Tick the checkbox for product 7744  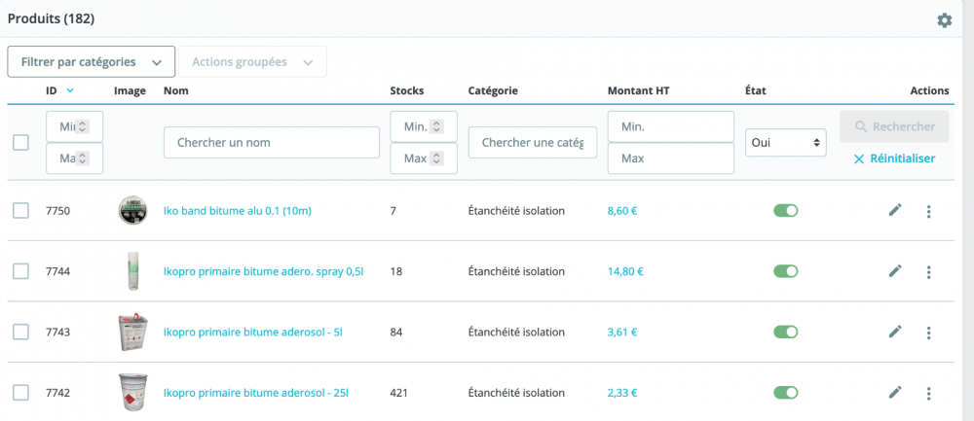[x=20, y=271]
